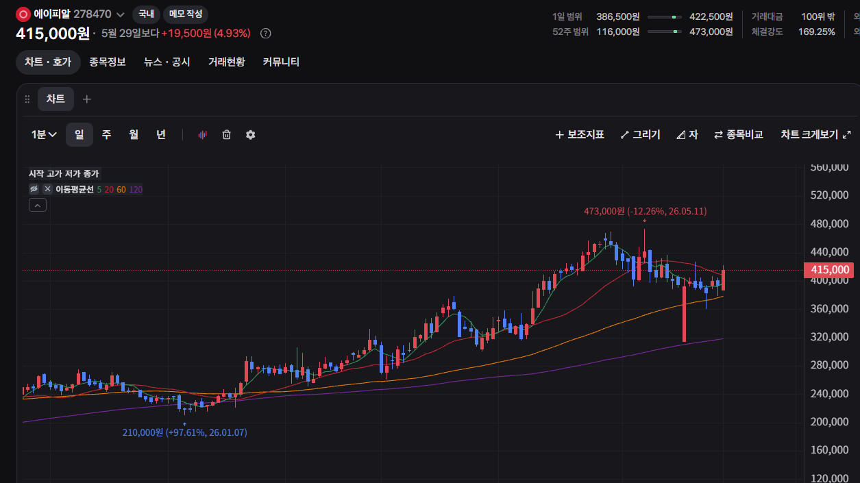The height and width of the screenshot is (483, 860).
Task: Switch to the 뉴스 · 공시 tab
Action: pyautogui.click(x=167, y=62)
